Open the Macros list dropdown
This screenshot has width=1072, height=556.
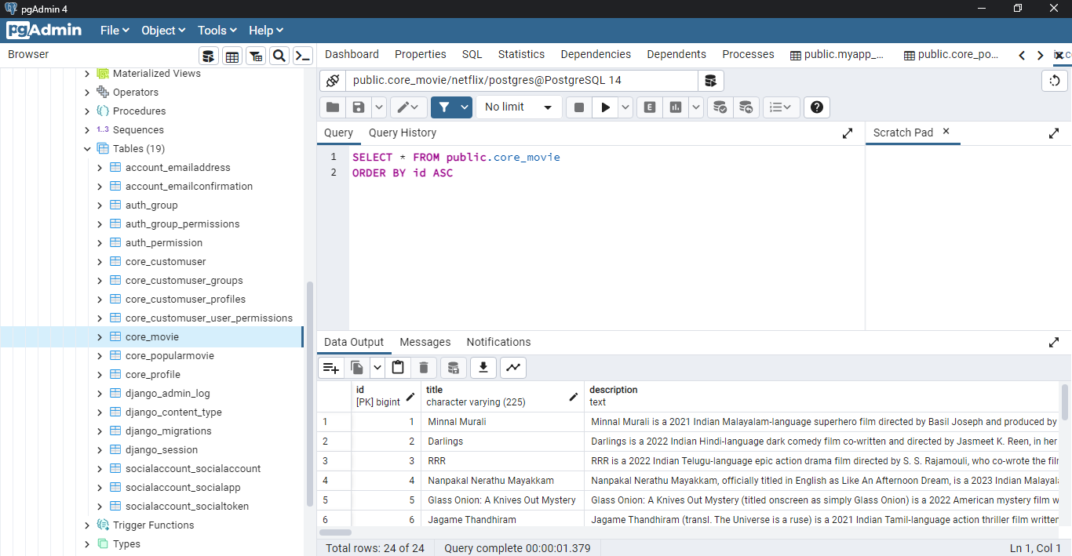[x=781, y=107]
